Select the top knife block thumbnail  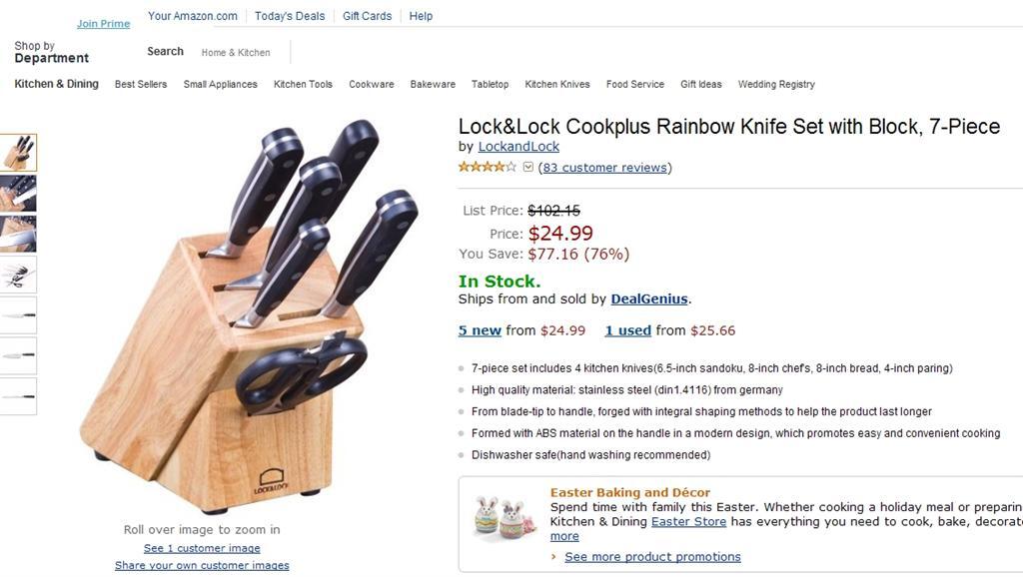(x=19, y=154)
